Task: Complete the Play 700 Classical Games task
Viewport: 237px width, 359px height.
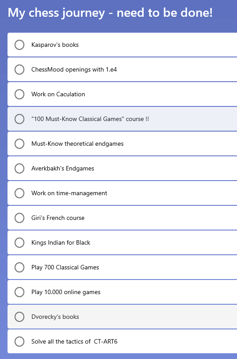Action: click(19, 268)
